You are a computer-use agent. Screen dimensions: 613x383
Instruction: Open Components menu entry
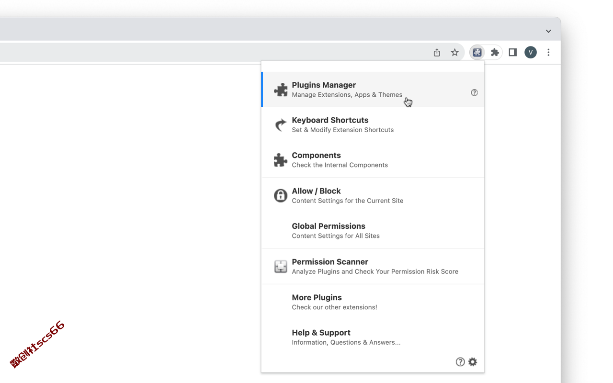(373, 160)
